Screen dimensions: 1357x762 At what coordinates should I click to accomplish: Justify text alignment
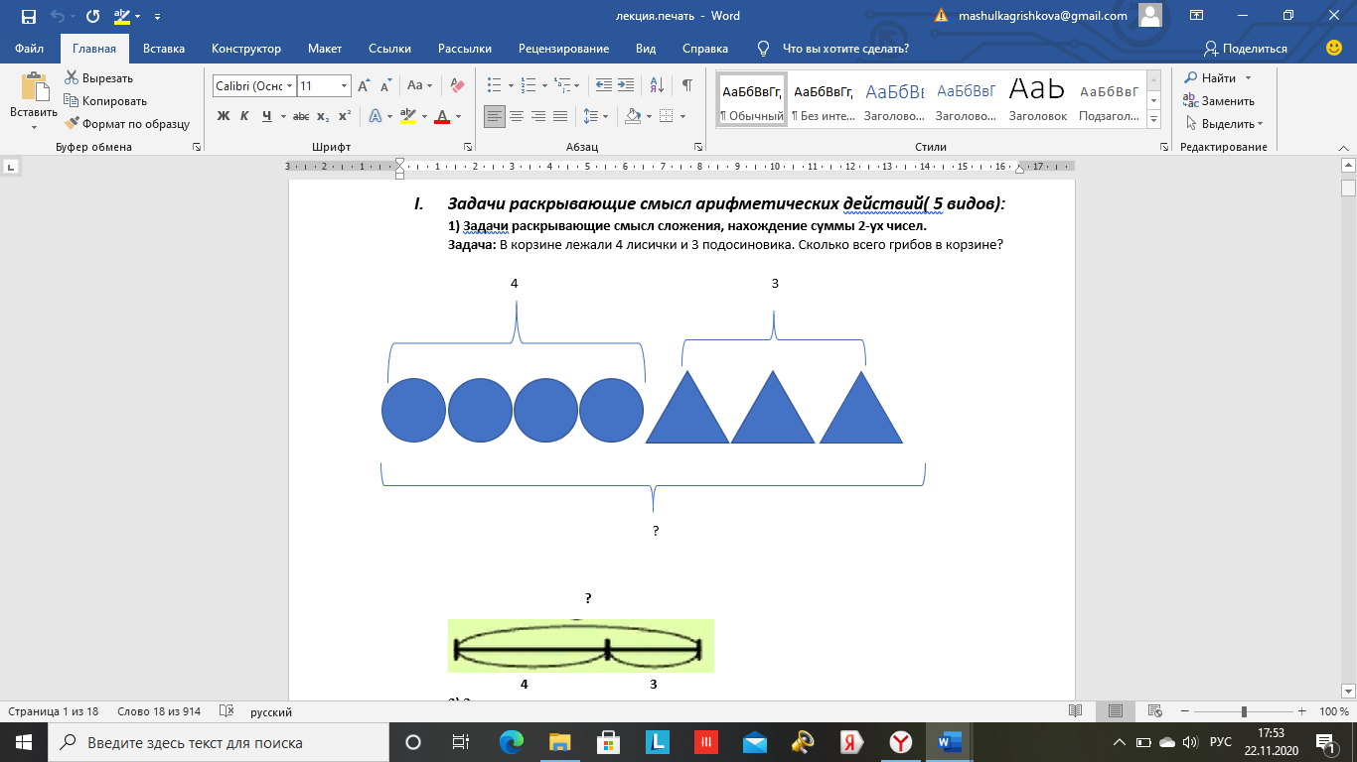(x=560, y=116)
